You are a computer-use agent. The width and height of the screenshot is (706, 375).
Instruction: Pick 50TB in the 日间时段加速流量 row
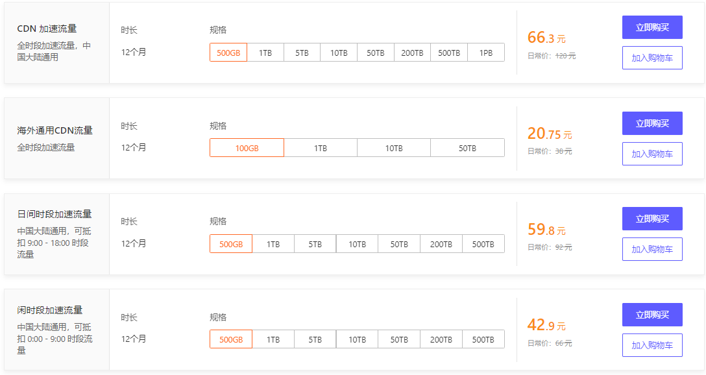tap(399, 244)
